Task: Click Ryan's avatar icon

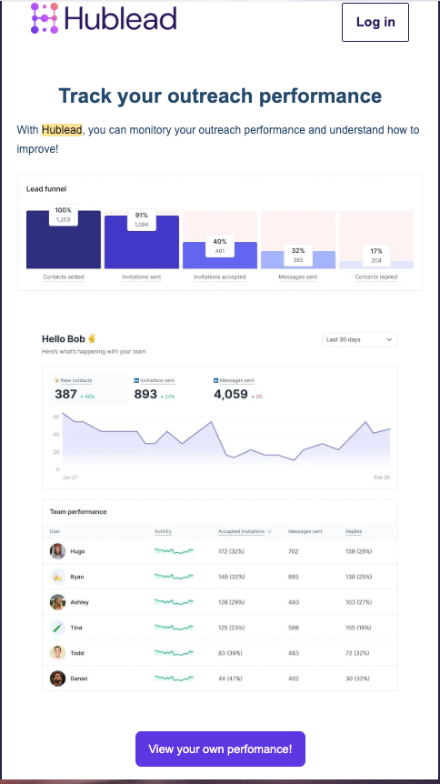Action: [57, 577]
